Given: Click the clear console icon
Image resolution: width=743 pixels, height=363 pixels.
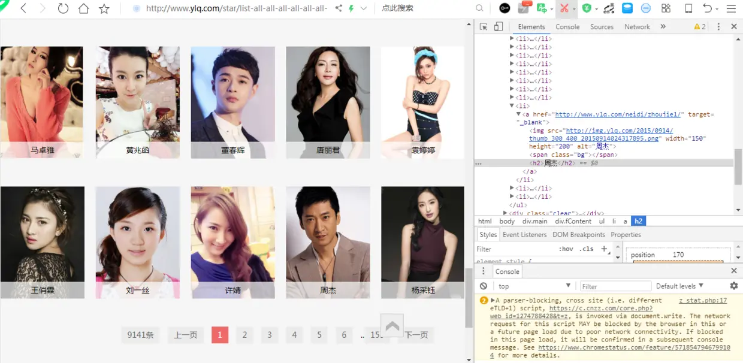Looking at the screenshot, I should point(484,286).
